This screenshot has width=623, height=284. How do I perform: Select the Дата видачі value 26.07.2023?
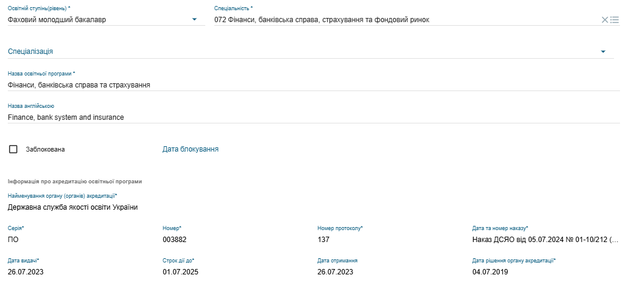tap(25, 272)
